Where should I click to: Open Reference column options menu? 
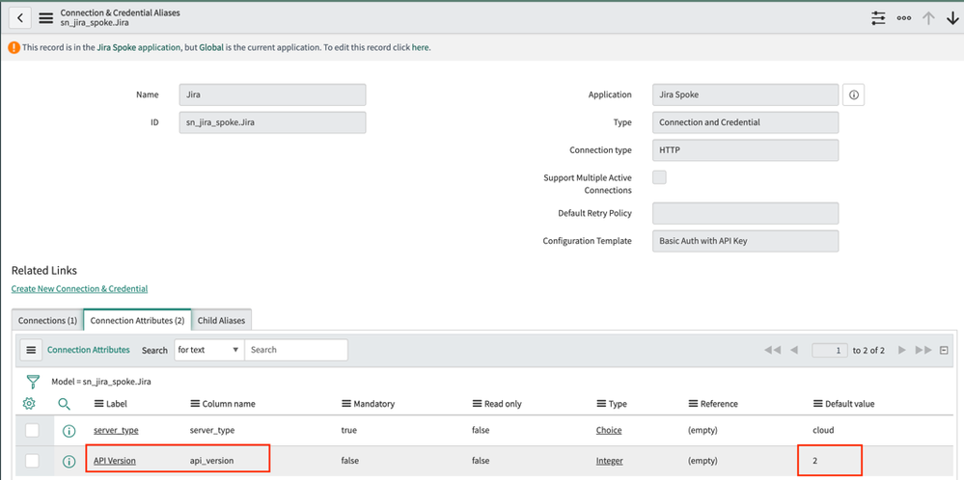[x=693, y=404]
